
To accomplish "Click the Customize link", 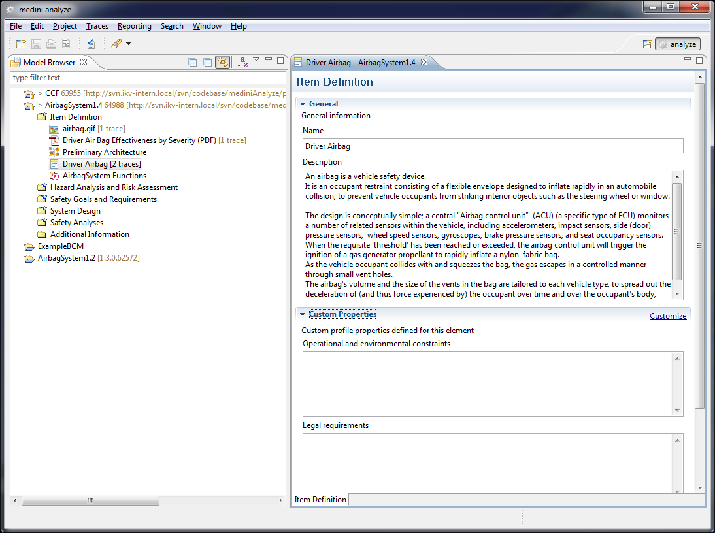I will click(x=667, y=315).
